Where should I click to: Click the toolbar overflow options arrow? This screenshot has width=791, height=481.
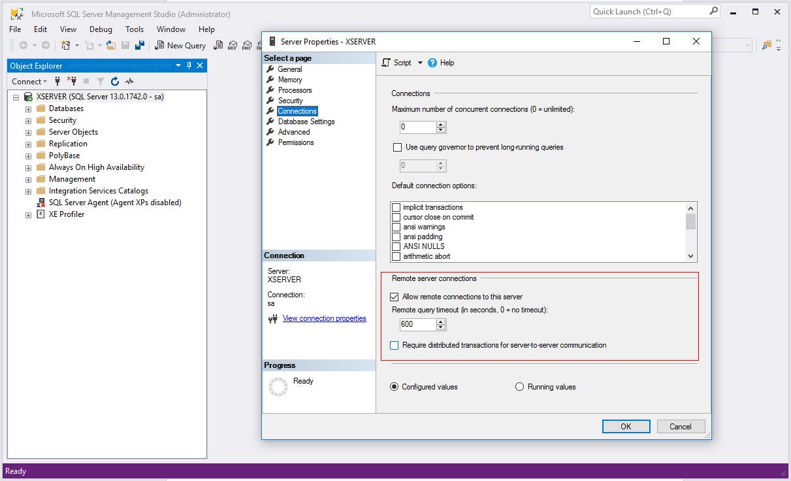coord(779,45)
